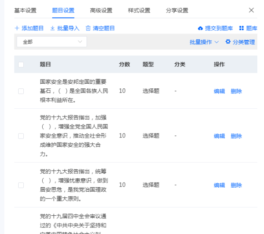Click question text 党的十九届四中全会审议通过
The width and height of the screenshot is (264, 234).
[73, 223]
